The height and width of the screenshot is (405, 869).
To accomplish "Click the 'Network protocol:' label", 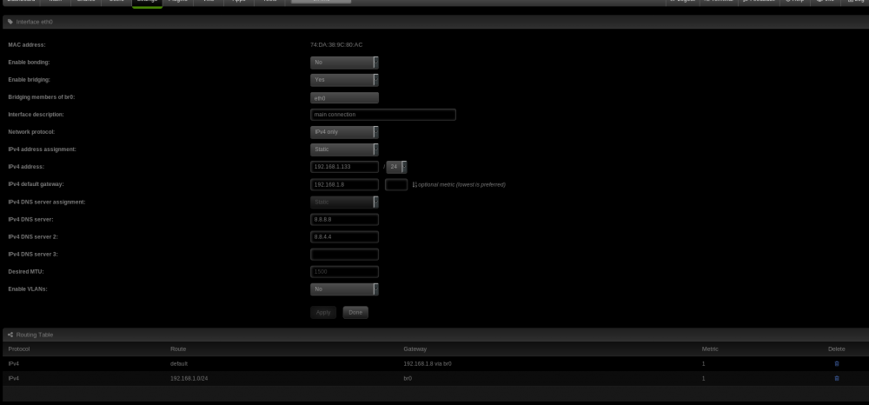I will tap(31, 132).
